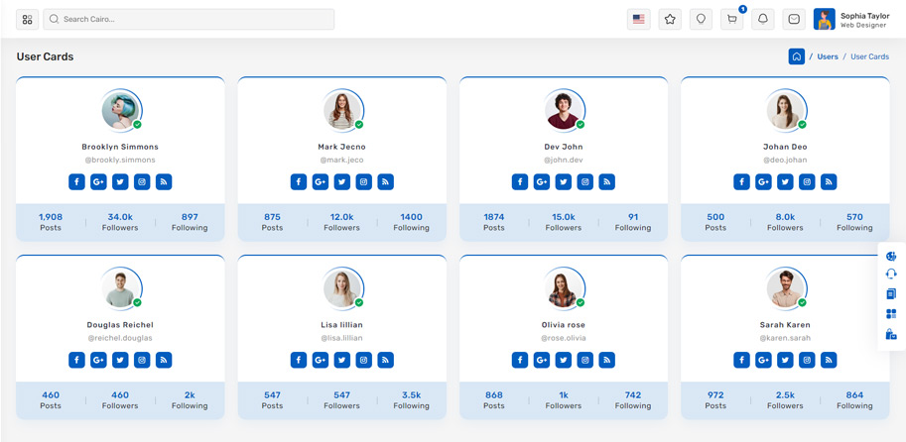Click the User Cards breadcrumb link
Screen dimensions: 906x442
click(x=869, y=56)
